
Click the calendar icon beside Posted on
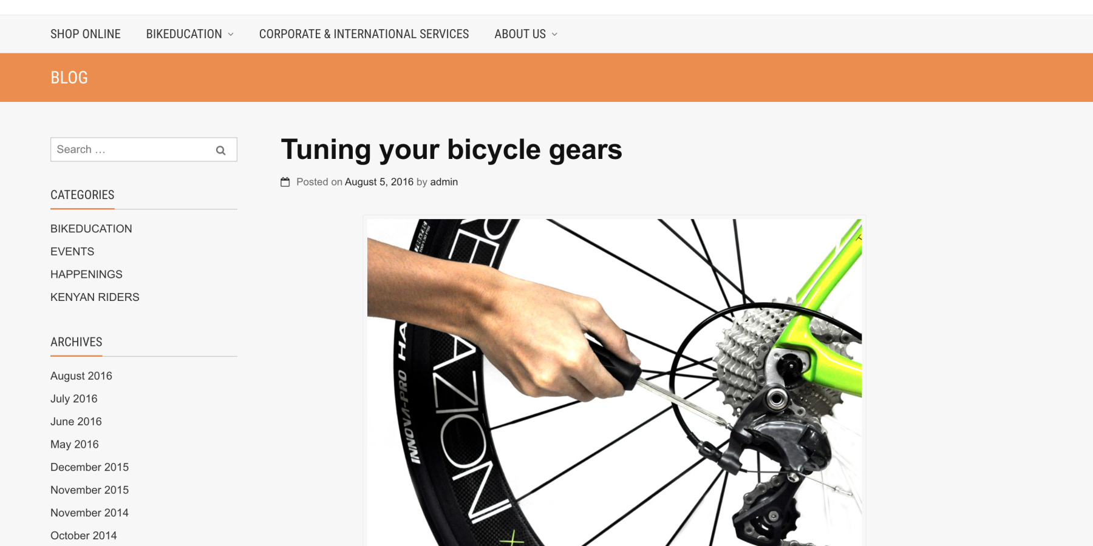coord(285,182)
